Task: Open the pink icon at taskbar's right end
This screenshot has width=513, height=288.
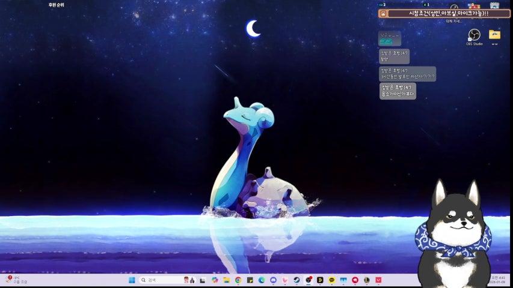Action: (378, 280)
